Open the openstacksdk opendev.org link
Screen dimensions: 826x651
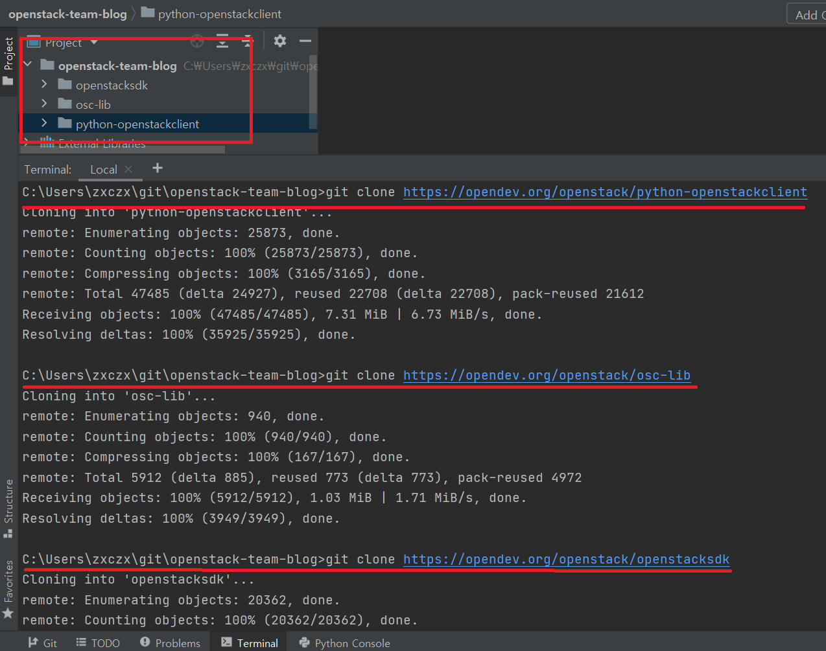(x=566, y=559)
